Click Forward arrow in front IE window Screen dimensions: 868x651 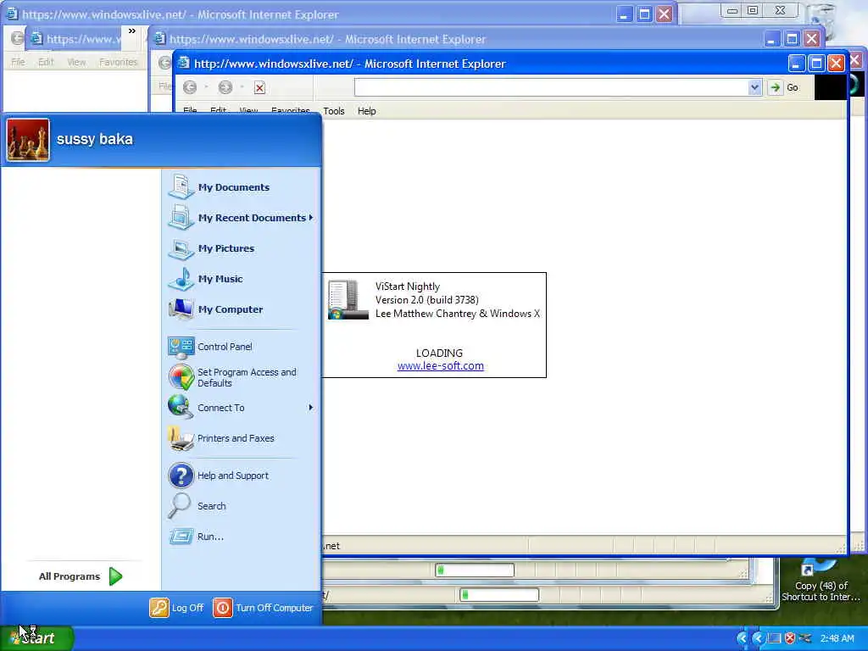point(225,87)
